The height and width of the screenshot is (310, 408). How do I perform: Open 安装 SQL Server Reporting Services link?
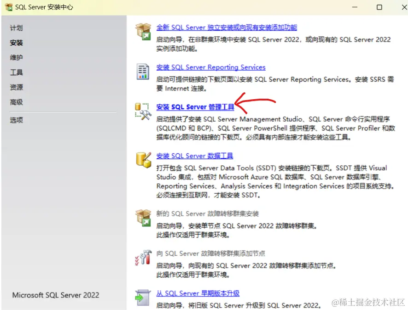click(x=211, y=67)
